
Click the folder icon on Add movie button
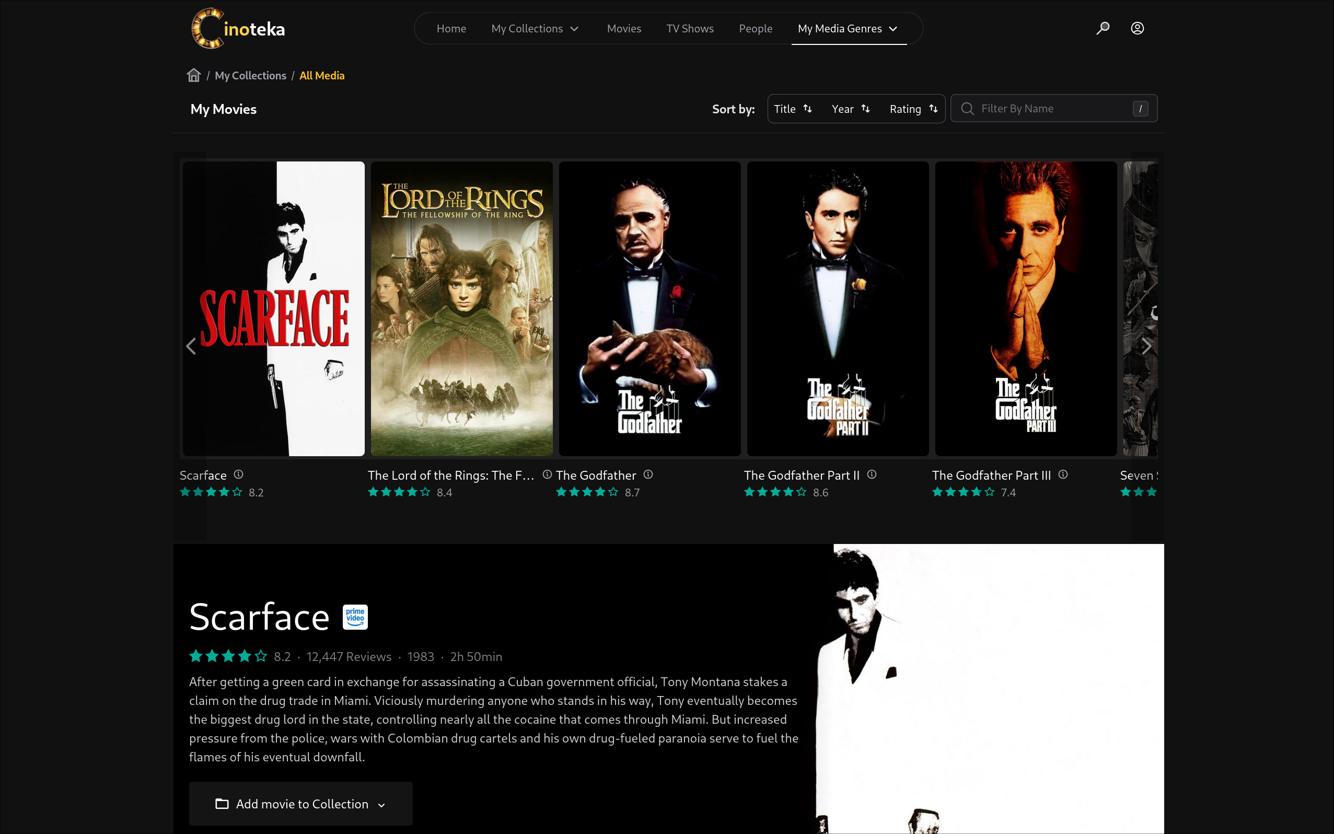tap(222, 804)
